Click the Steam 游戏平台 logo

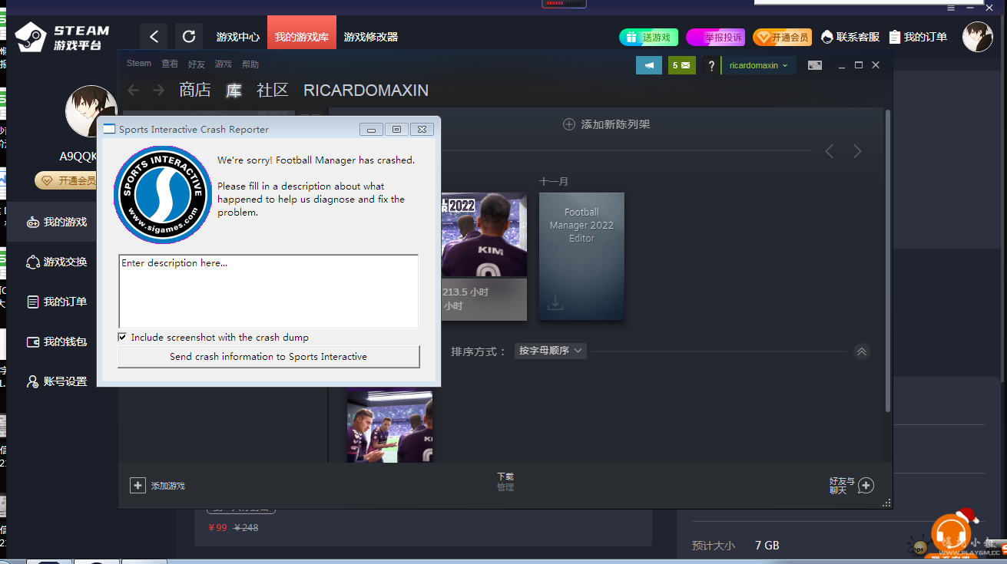tap(62, 37)
